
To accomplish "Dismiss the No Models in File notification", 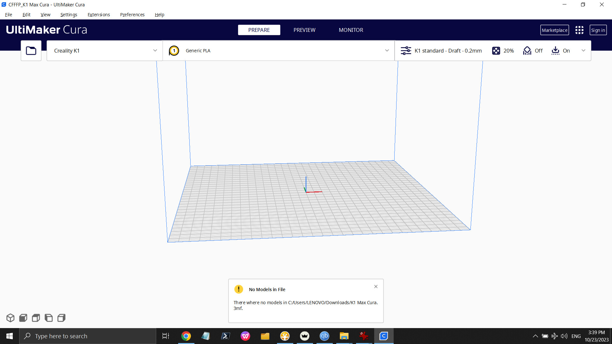I will [x=376, y=287].
